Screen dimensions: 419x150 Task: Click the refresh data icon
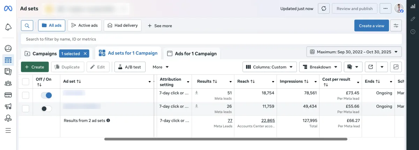tap(323, 9)
